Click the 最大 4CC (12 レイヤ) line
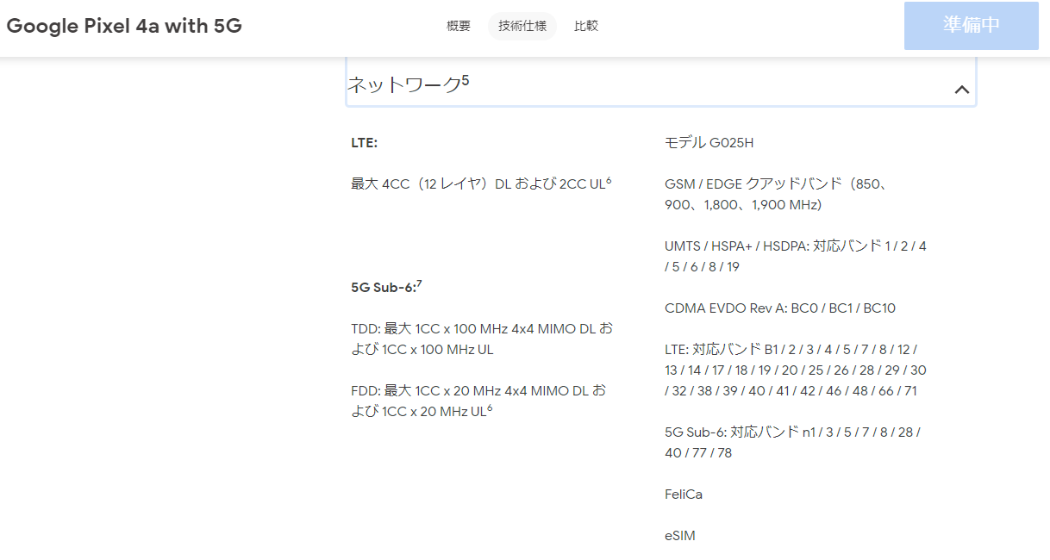Image resolution: width=1050 pixels, height=560 pixels. [481, 184]
